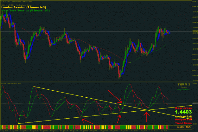Click the Trend Down status text
Image resolution: width=198 pixels, height=132 pixels.
tap(183, 123)
